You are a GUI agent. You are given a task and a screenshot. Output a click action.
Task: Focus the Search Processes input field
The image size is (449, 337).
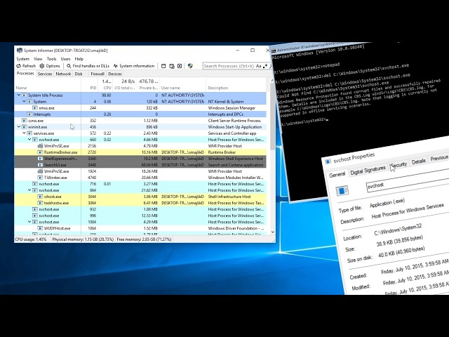pyautogui.click(x=229, y=66)
